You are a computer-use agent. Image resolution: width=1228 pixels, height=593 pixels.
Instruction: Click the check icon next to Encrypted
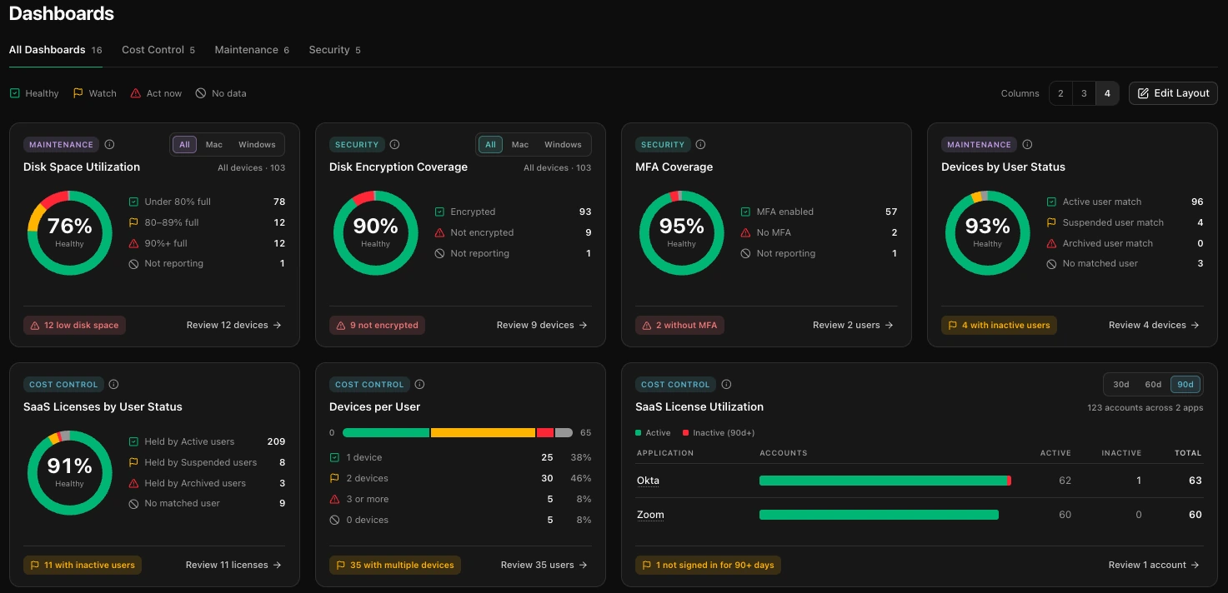pos(439,212)
